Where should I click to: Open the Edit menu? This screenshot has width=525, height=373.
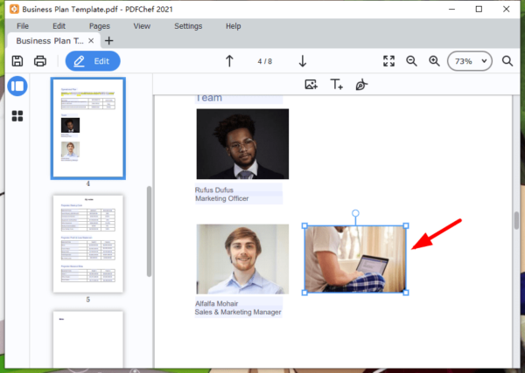click(x=59, y=26)
